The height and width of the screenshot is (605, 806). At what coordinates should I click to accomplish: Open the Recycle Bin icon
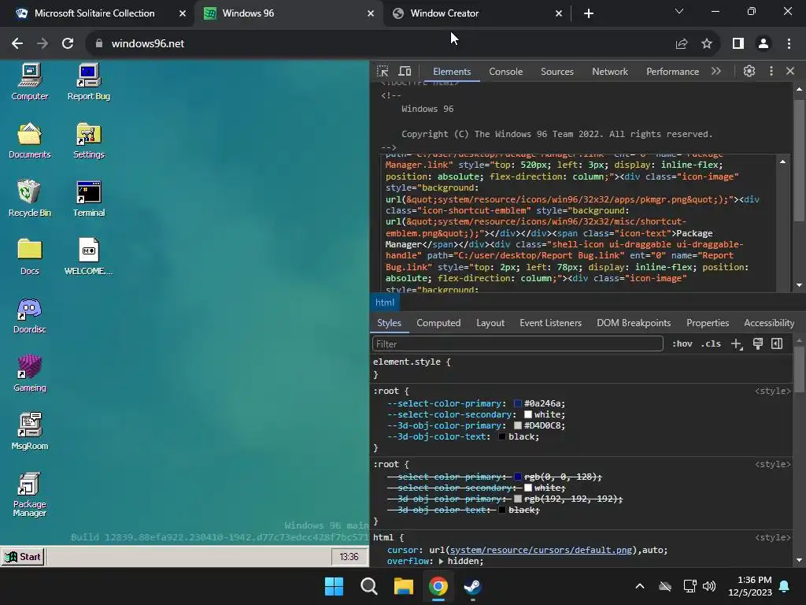click(29, 199)
